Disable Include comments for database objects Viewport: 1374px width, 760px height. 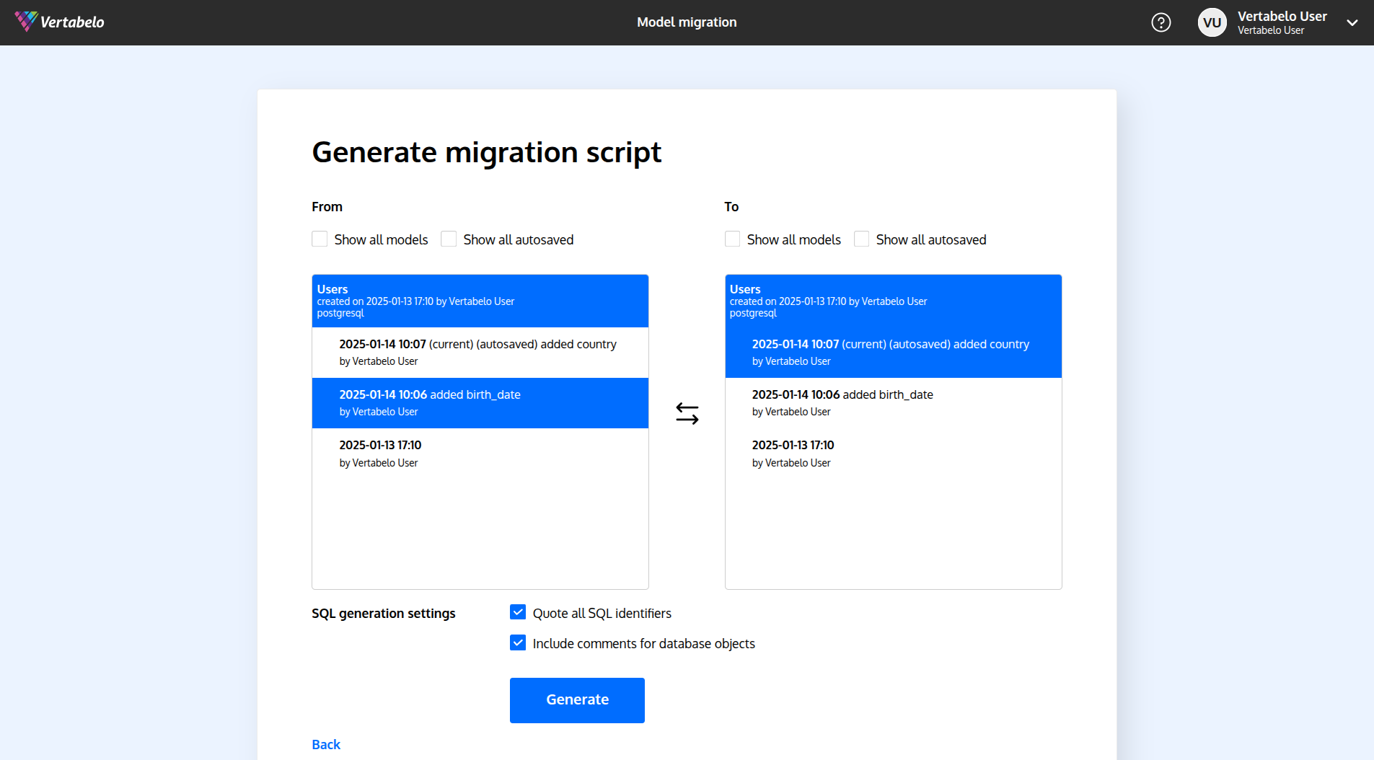click(518, 643)
